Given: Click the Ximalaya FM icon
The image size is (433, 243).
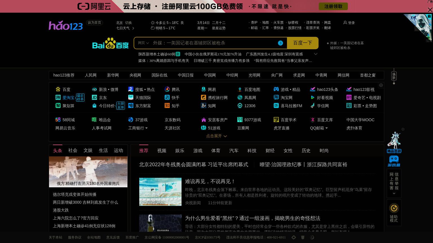Looking at the screenshot, I should (x=276, y=105).
